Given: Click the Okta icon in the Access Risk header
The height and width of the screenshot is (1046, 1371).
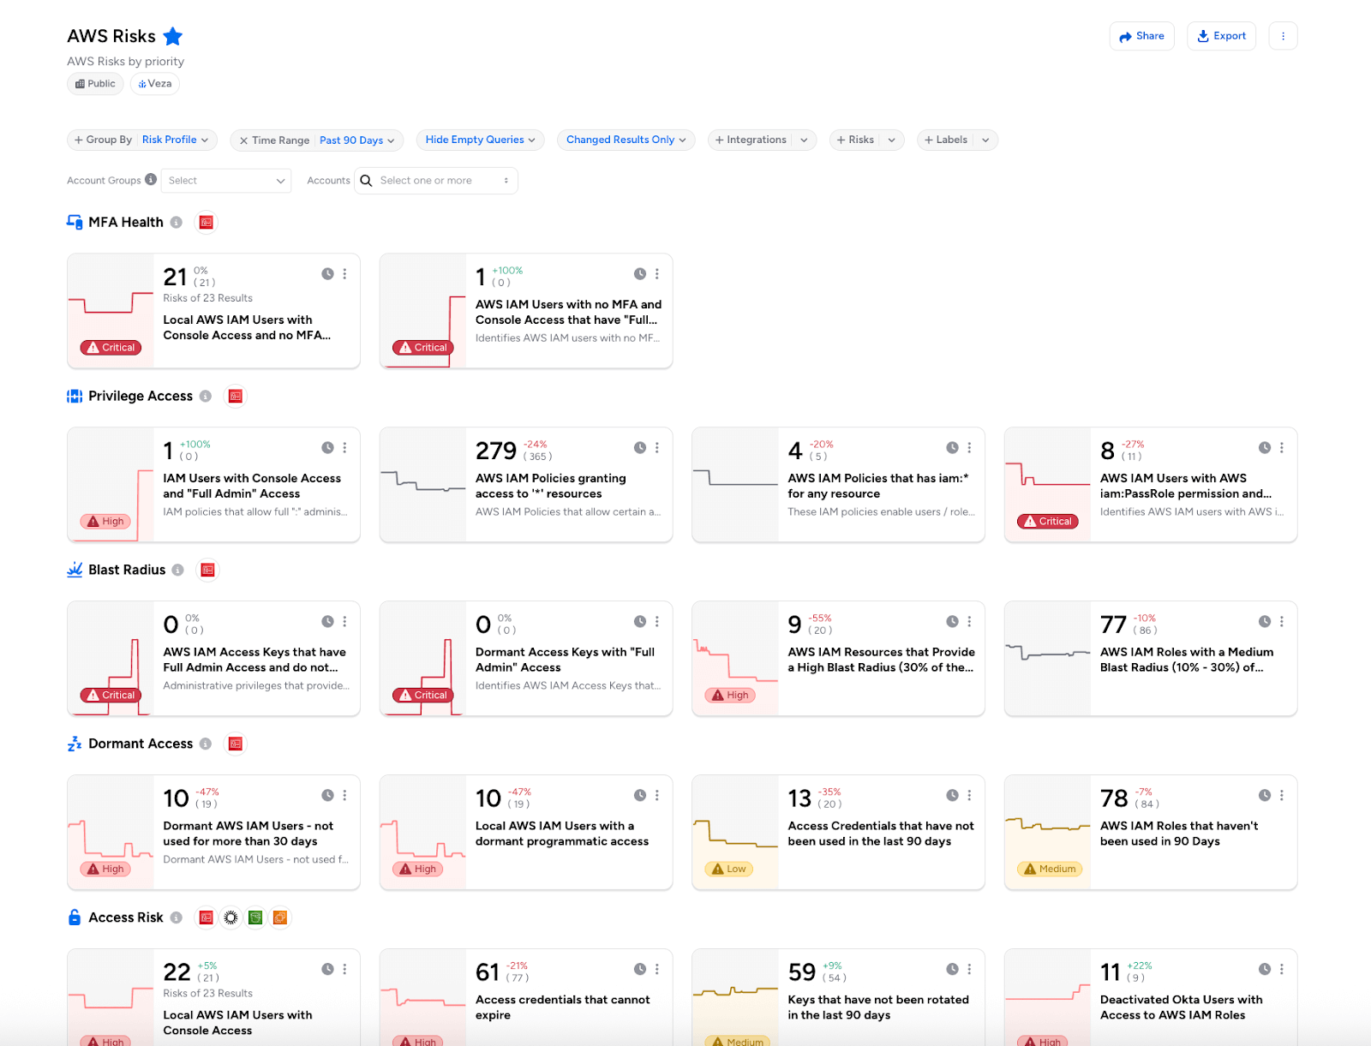Looking at the screenshot, I should point(230,918).
